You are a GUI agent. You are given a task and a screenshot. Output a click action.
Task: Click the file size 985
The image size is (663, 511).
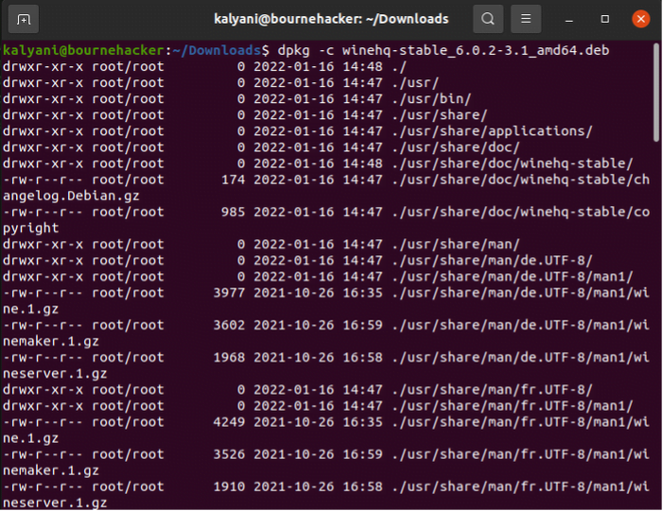point(233,212)
